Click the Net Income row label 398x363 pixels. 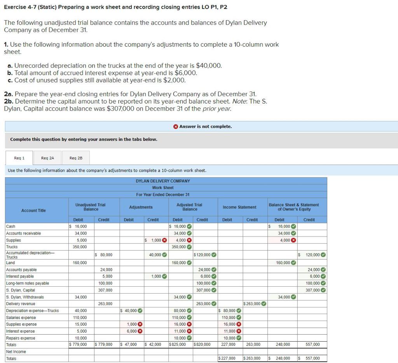click(17, 351)
